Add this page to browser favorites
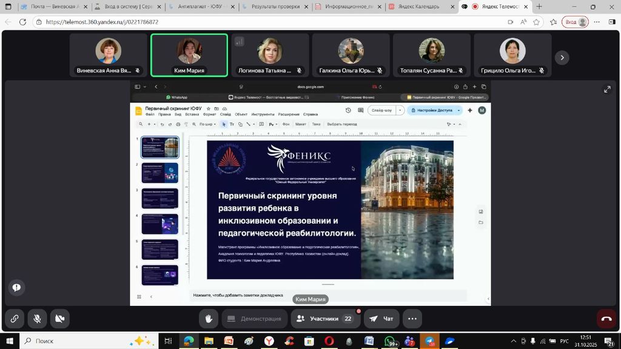The image size is (621, 349). 536,22
